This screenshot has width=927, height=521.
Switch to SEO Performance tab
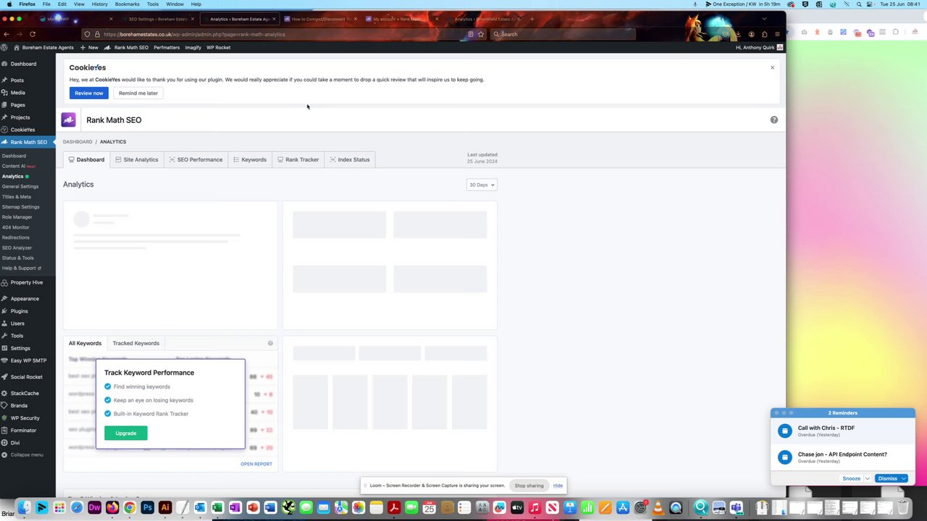196,160
